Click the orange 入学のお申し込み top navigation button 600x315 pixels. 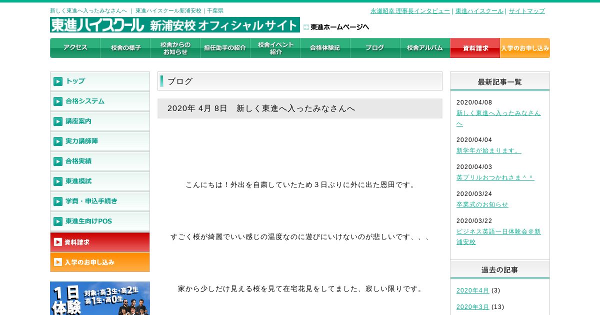(525, 48)
